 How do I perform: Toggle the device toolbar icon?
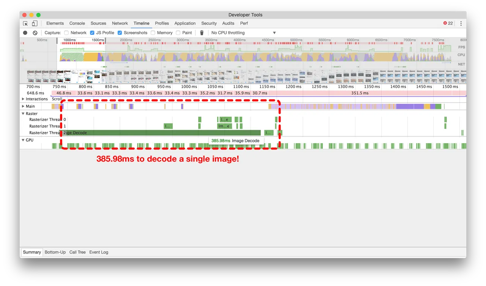35,23
